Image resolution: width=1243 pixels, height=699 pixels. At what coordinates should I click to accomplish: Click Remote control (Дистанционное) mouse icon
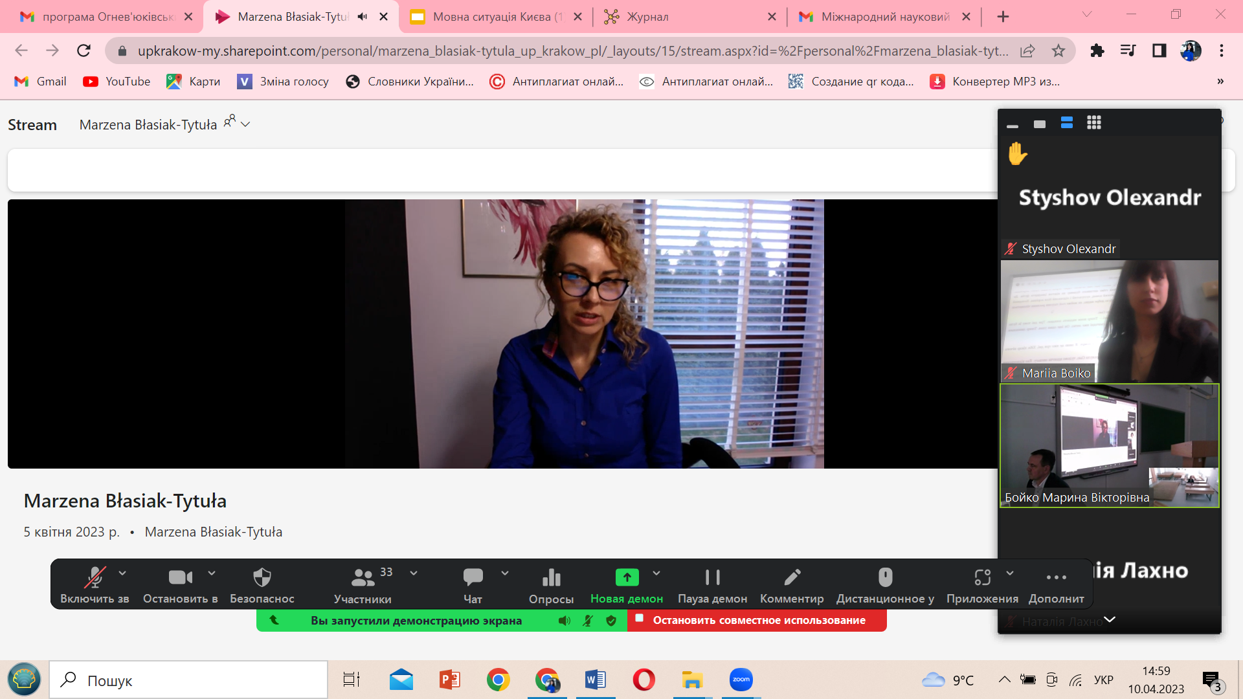point(885,577)
